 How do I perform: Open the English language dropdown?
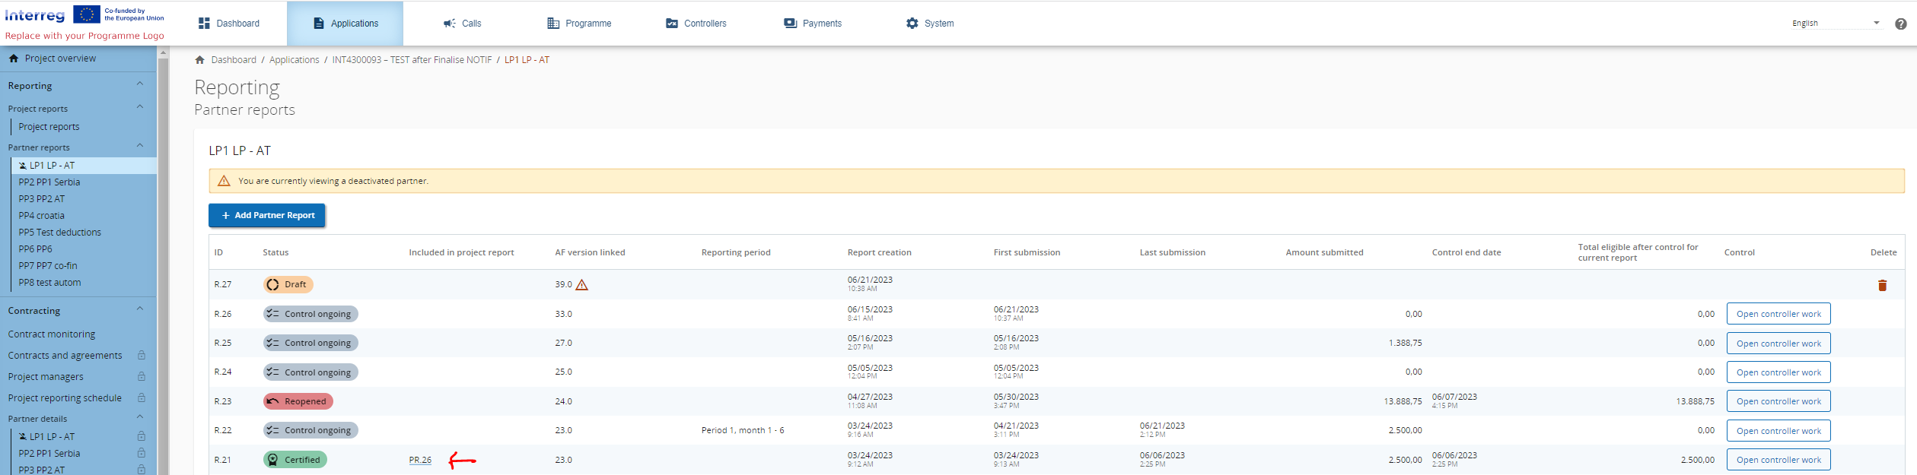1835,24
